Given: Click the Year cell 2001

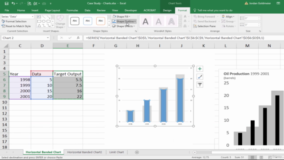Looking at the screenshot, I should [x=20, y=96].
